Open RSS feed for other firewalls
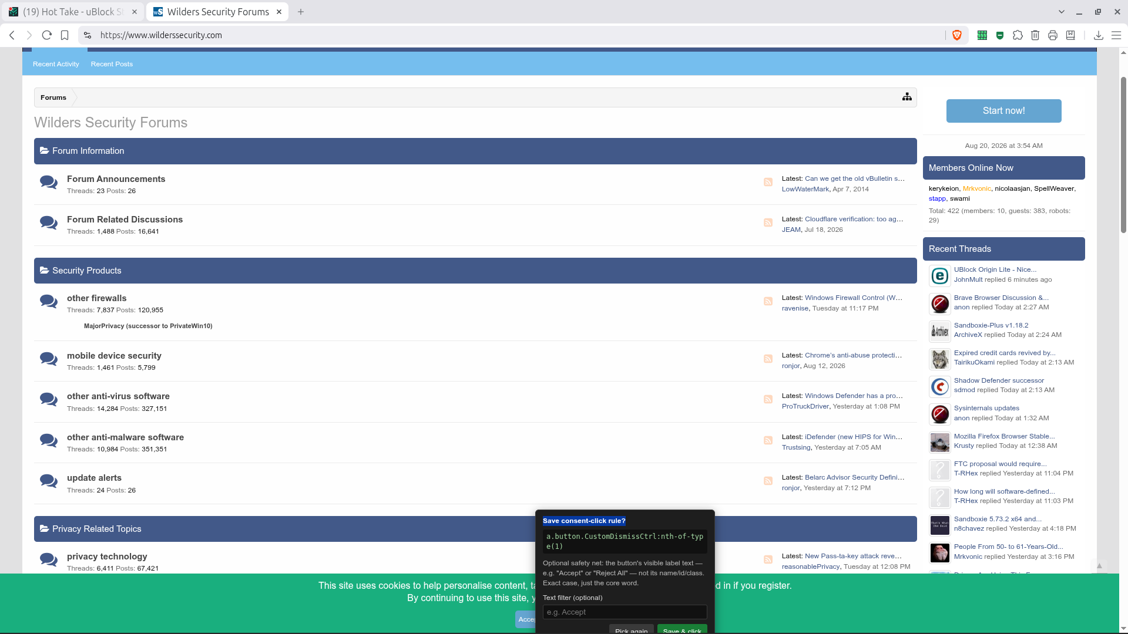Image resolution: width=1128 pixels, height=634 pixels. [768, 301]
